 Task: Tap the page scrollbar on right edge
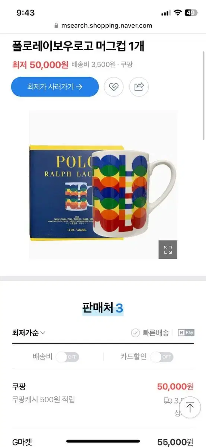(x=203, y=95)
